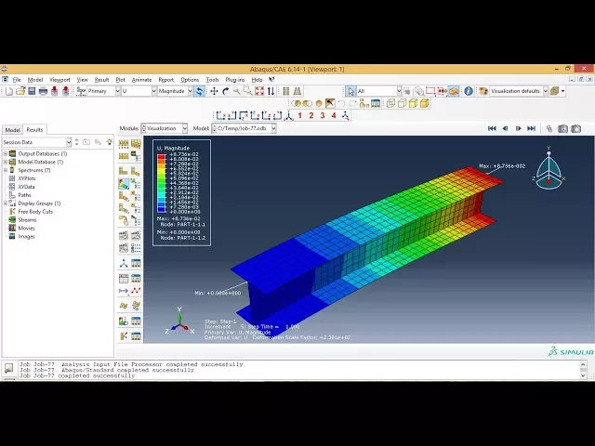The height and width of the screenshot is (446, 595).
Task: Open the Query information icon
Action: [x=469, y=91]
